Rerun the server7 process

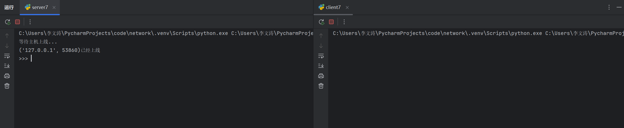click(x=8, y=22)
